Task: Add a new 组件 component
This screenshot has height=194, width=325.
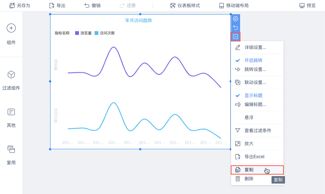Action: [x=11, y=28]
